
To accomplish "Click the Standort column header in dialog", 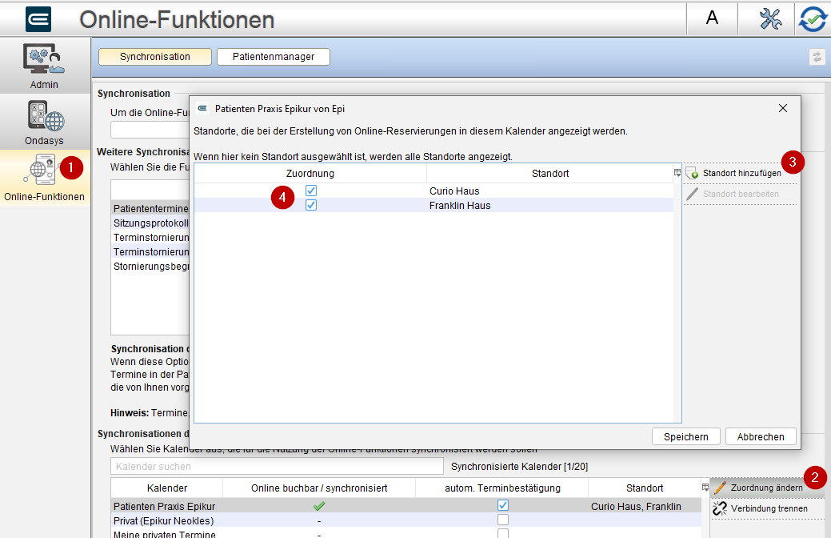I will point(550,174).
